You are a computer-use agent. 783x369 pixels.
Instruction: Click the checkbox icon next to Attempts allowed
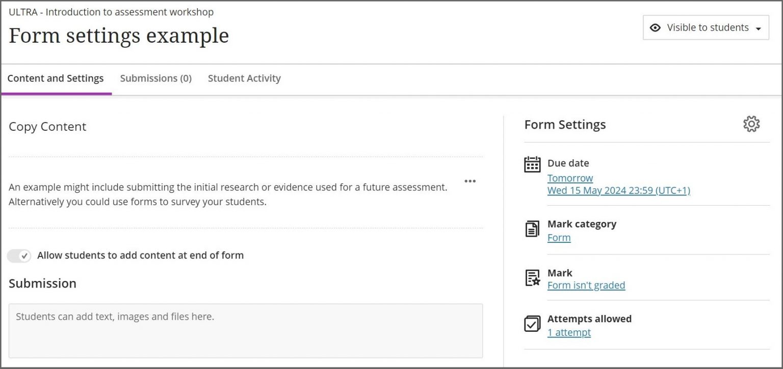tap(532, 324)
